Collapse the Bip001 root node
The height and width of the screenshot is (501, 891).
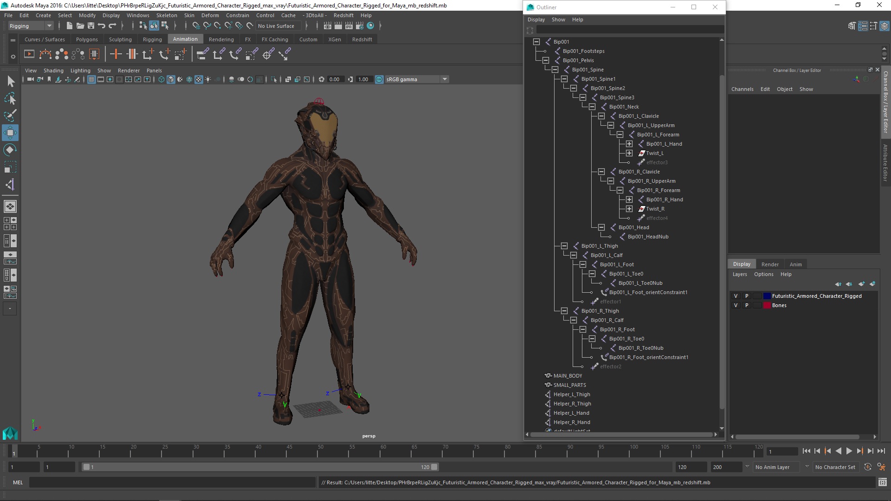pos(536,42)
